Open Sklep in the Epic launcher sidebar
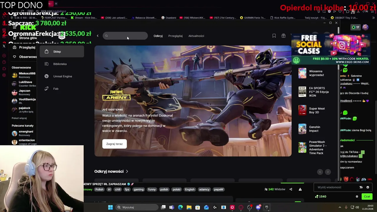Image resolution: width=377 pixels, height=212 pixels. click(62, 52)
